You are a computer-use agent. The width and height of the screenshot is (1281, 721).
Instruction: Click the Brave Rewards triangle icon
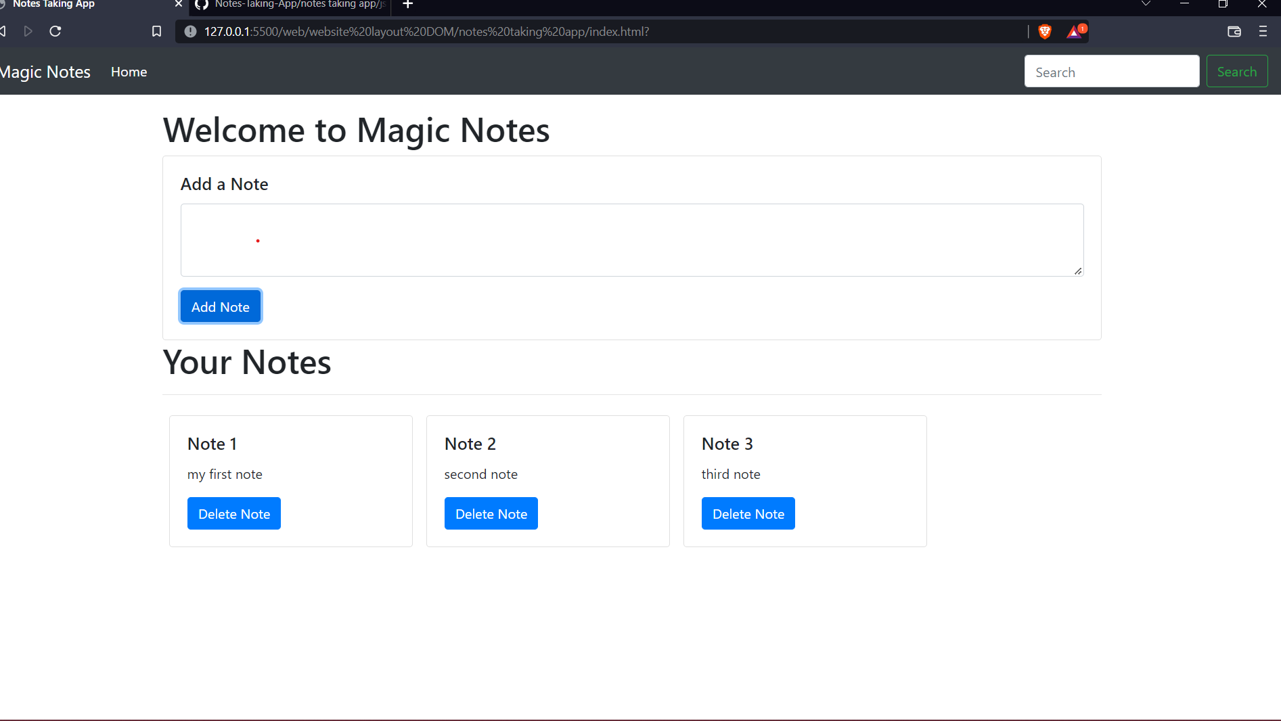coord(1074,31)
